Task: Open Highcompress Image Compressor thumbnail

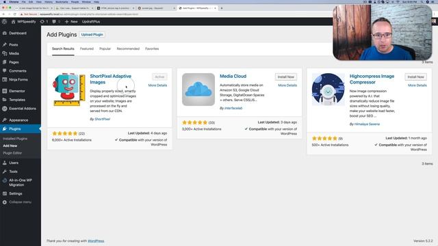Action: tap(328, 90)
